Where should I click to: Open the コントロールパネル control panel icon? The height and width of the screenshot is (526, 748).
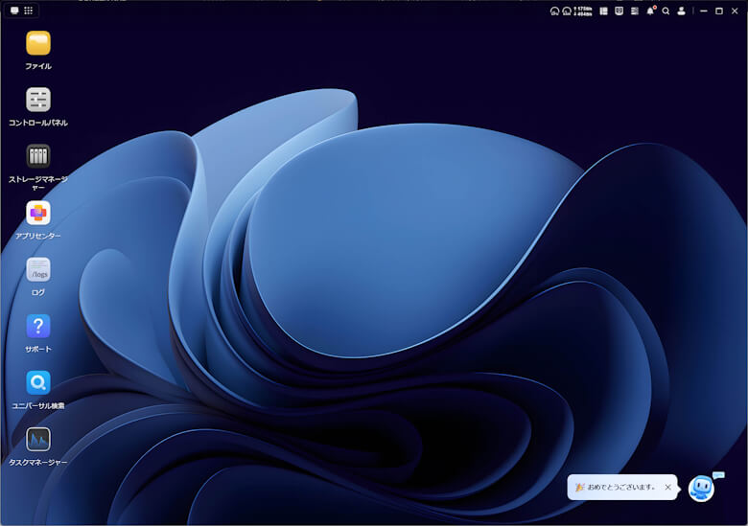pos(38,100)
